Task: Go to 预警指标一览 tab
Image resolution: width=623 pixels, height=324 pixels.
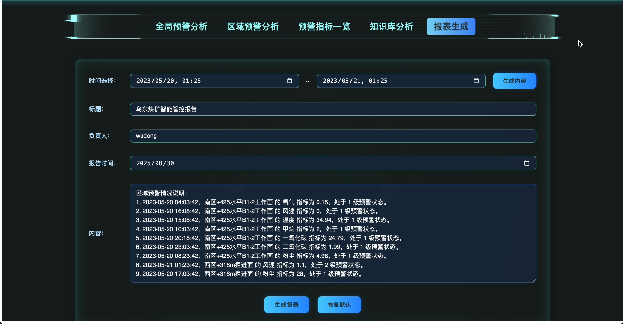Action: pos(324,27)
